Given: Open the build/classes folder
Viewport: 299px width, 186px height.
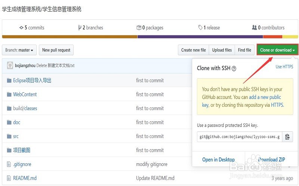Looking at the screenshot, I should (25, 108).
